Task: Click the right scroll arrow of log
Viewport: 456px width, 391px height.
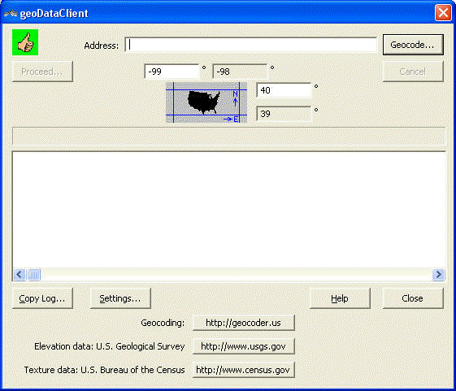Action: [x=439, y=274]
